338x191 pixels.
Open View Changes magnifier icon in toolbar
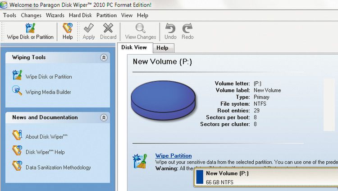coord(140,28)
